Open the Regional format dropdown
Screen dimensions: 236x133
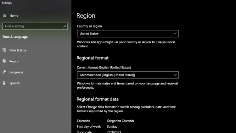pyautogui.click(x=128, y=75)
